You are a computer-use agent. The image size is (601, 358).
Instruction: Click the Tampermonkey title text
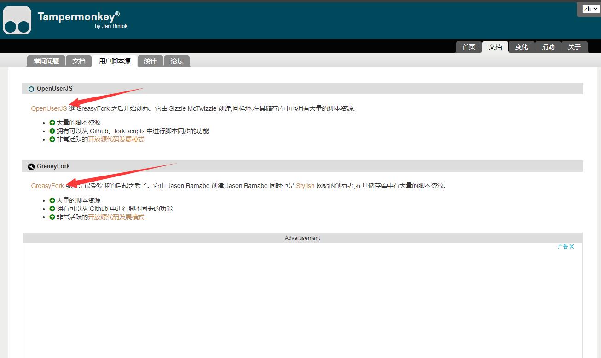(79, 17)
